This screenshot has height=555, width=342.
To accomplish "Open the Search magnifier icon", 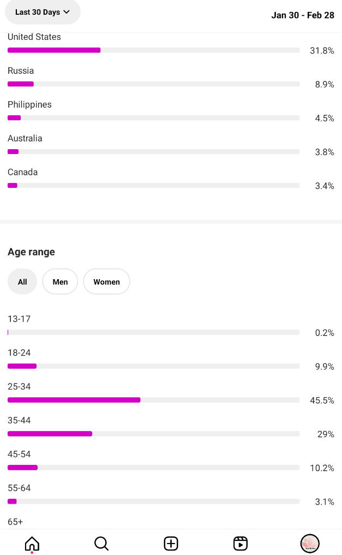I will (x=101, y=544).
